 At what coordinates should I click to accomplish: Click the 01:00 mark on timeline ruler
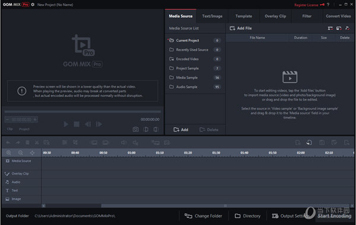click(x=132, y=153)
